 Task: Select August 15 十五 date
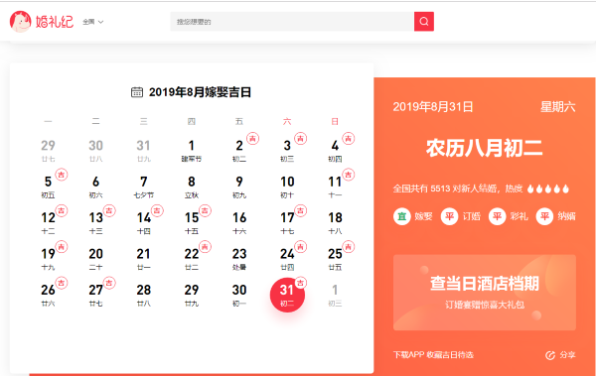click(x=191, y=223)
